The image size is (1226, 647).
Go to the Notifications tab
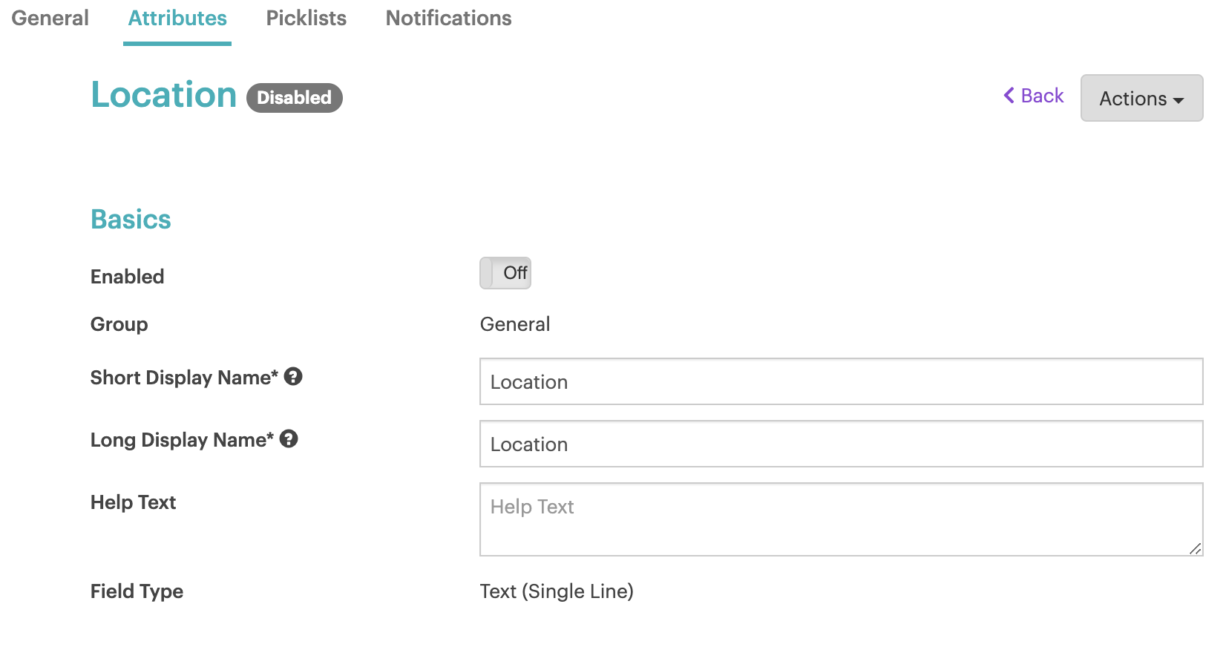(448, 18)
